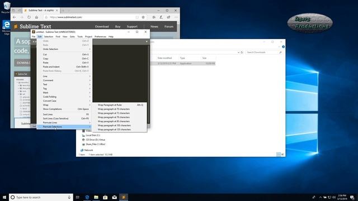Click the Edge add notes pen icon
Screen dimensions: 358x201
coord(161,17)
